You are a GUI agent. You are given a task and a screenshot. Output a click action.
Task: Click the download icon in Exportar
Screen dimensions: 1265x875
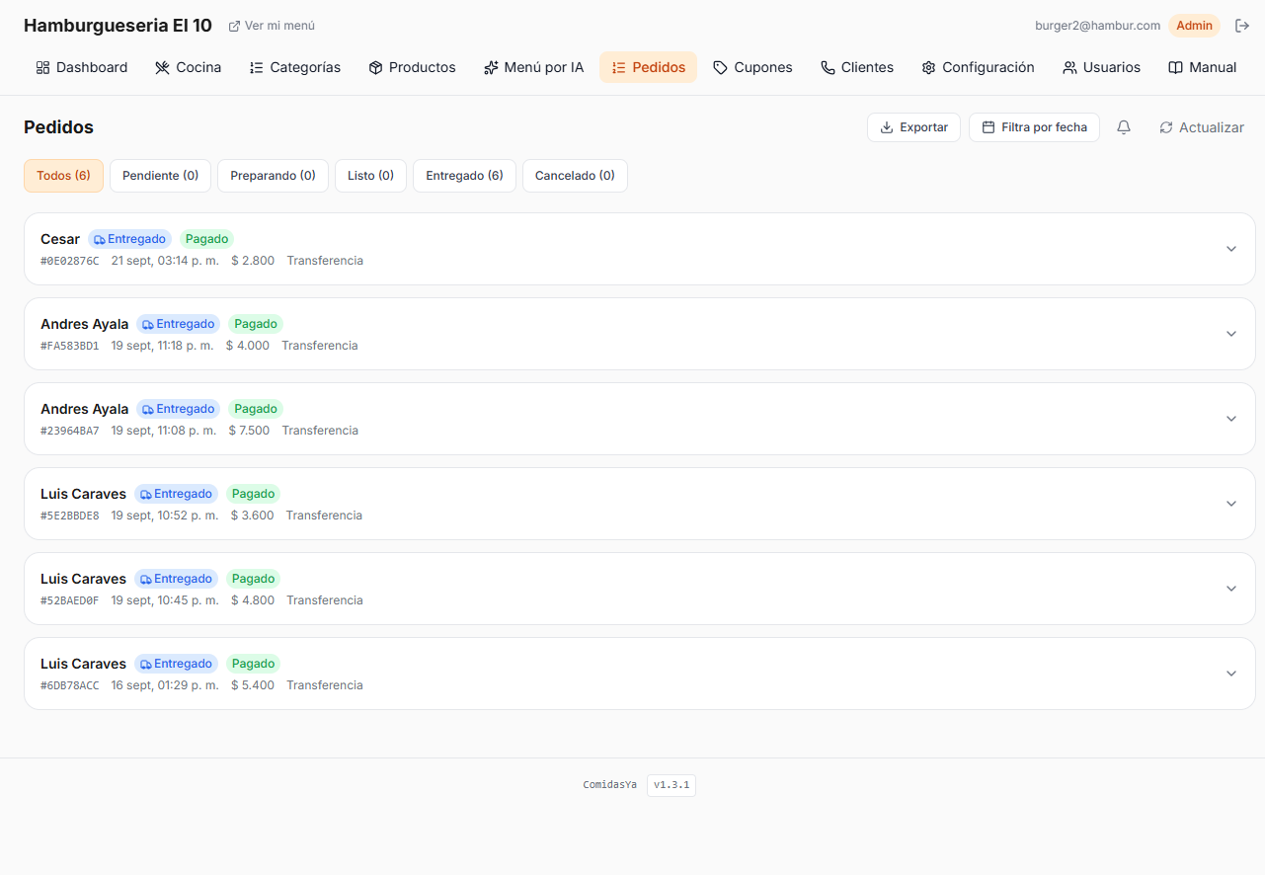click(887, 127)
